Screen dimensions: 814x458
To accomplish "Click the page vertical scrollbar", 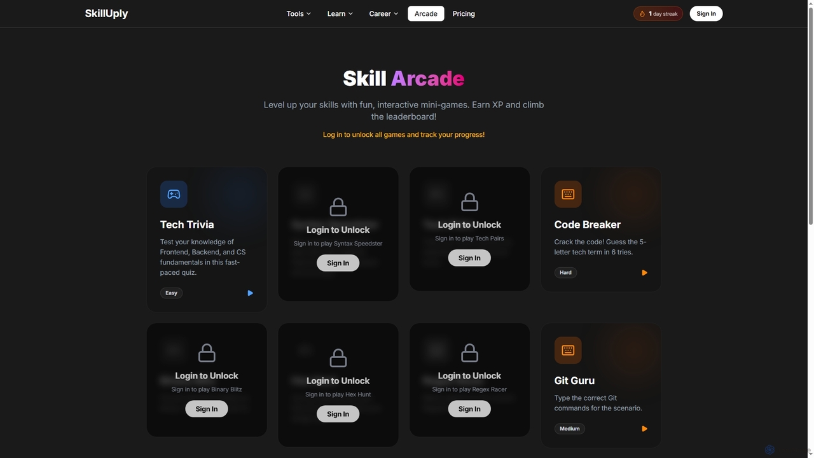I will click(x=810, y=114).
